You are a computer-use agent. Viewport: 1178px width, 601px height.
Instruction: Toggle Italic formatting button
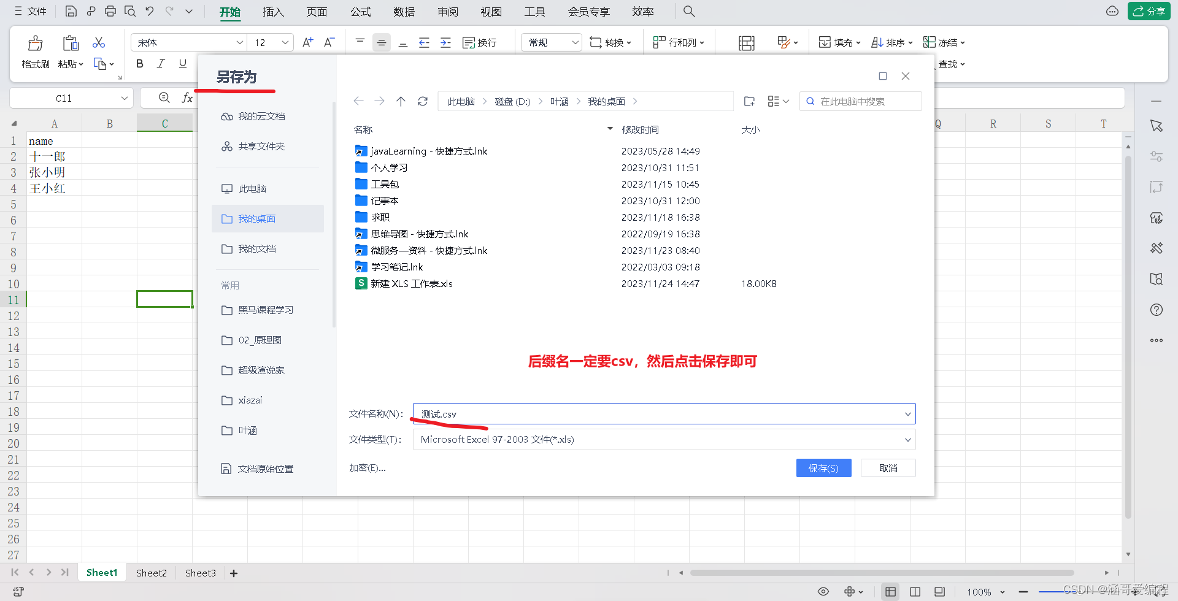pyautogui.click(x=161, y=63)
